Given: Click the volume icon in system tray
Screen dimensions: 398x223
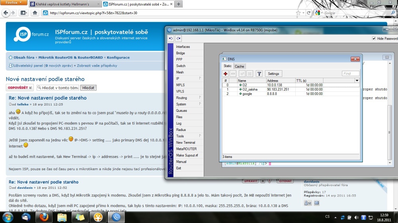Looking at the screenshot, I should pyautogui.click(x=356, y=217).
